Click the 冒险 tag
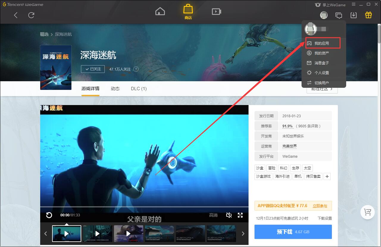381x247 pixels. [x=271, y=168]
